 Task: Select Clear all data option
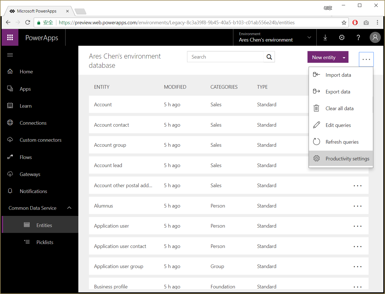point(339,109)
